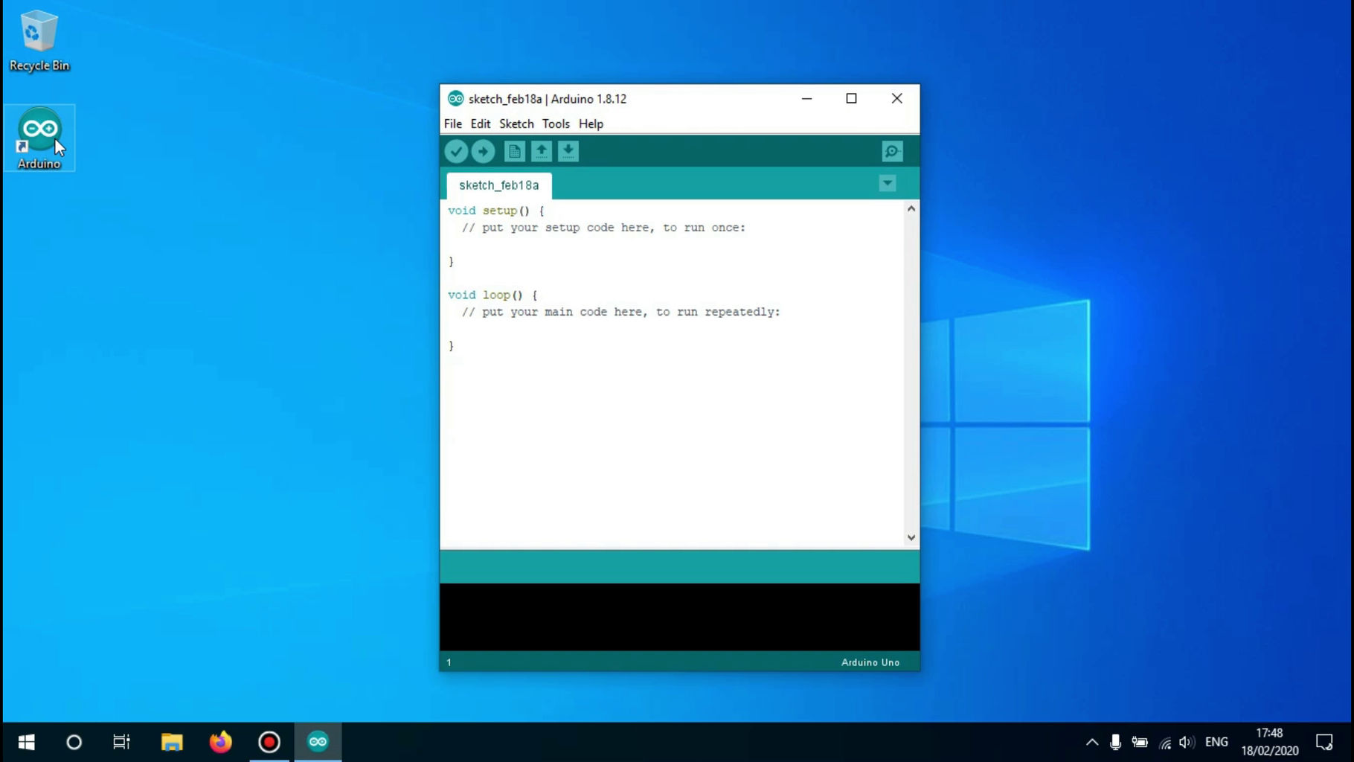Open a sketch with the up-arrow icon
Image resolution: width=1354 pixels, height=762 pixels.
tap(541, 151)
